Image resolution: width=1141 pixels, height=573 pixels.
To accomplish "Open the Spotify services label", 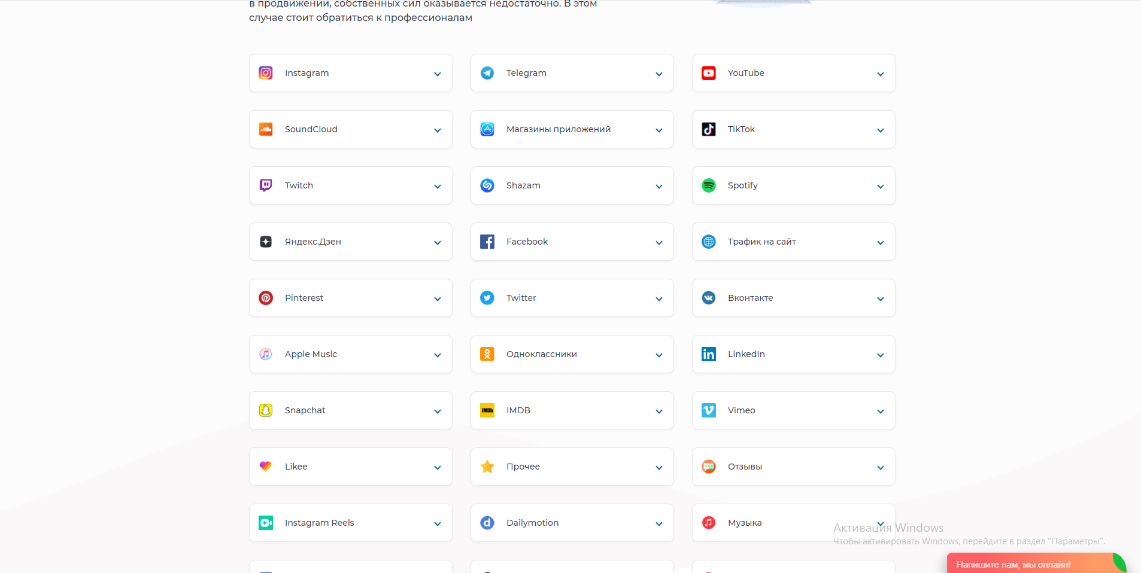I will (742, 185).
